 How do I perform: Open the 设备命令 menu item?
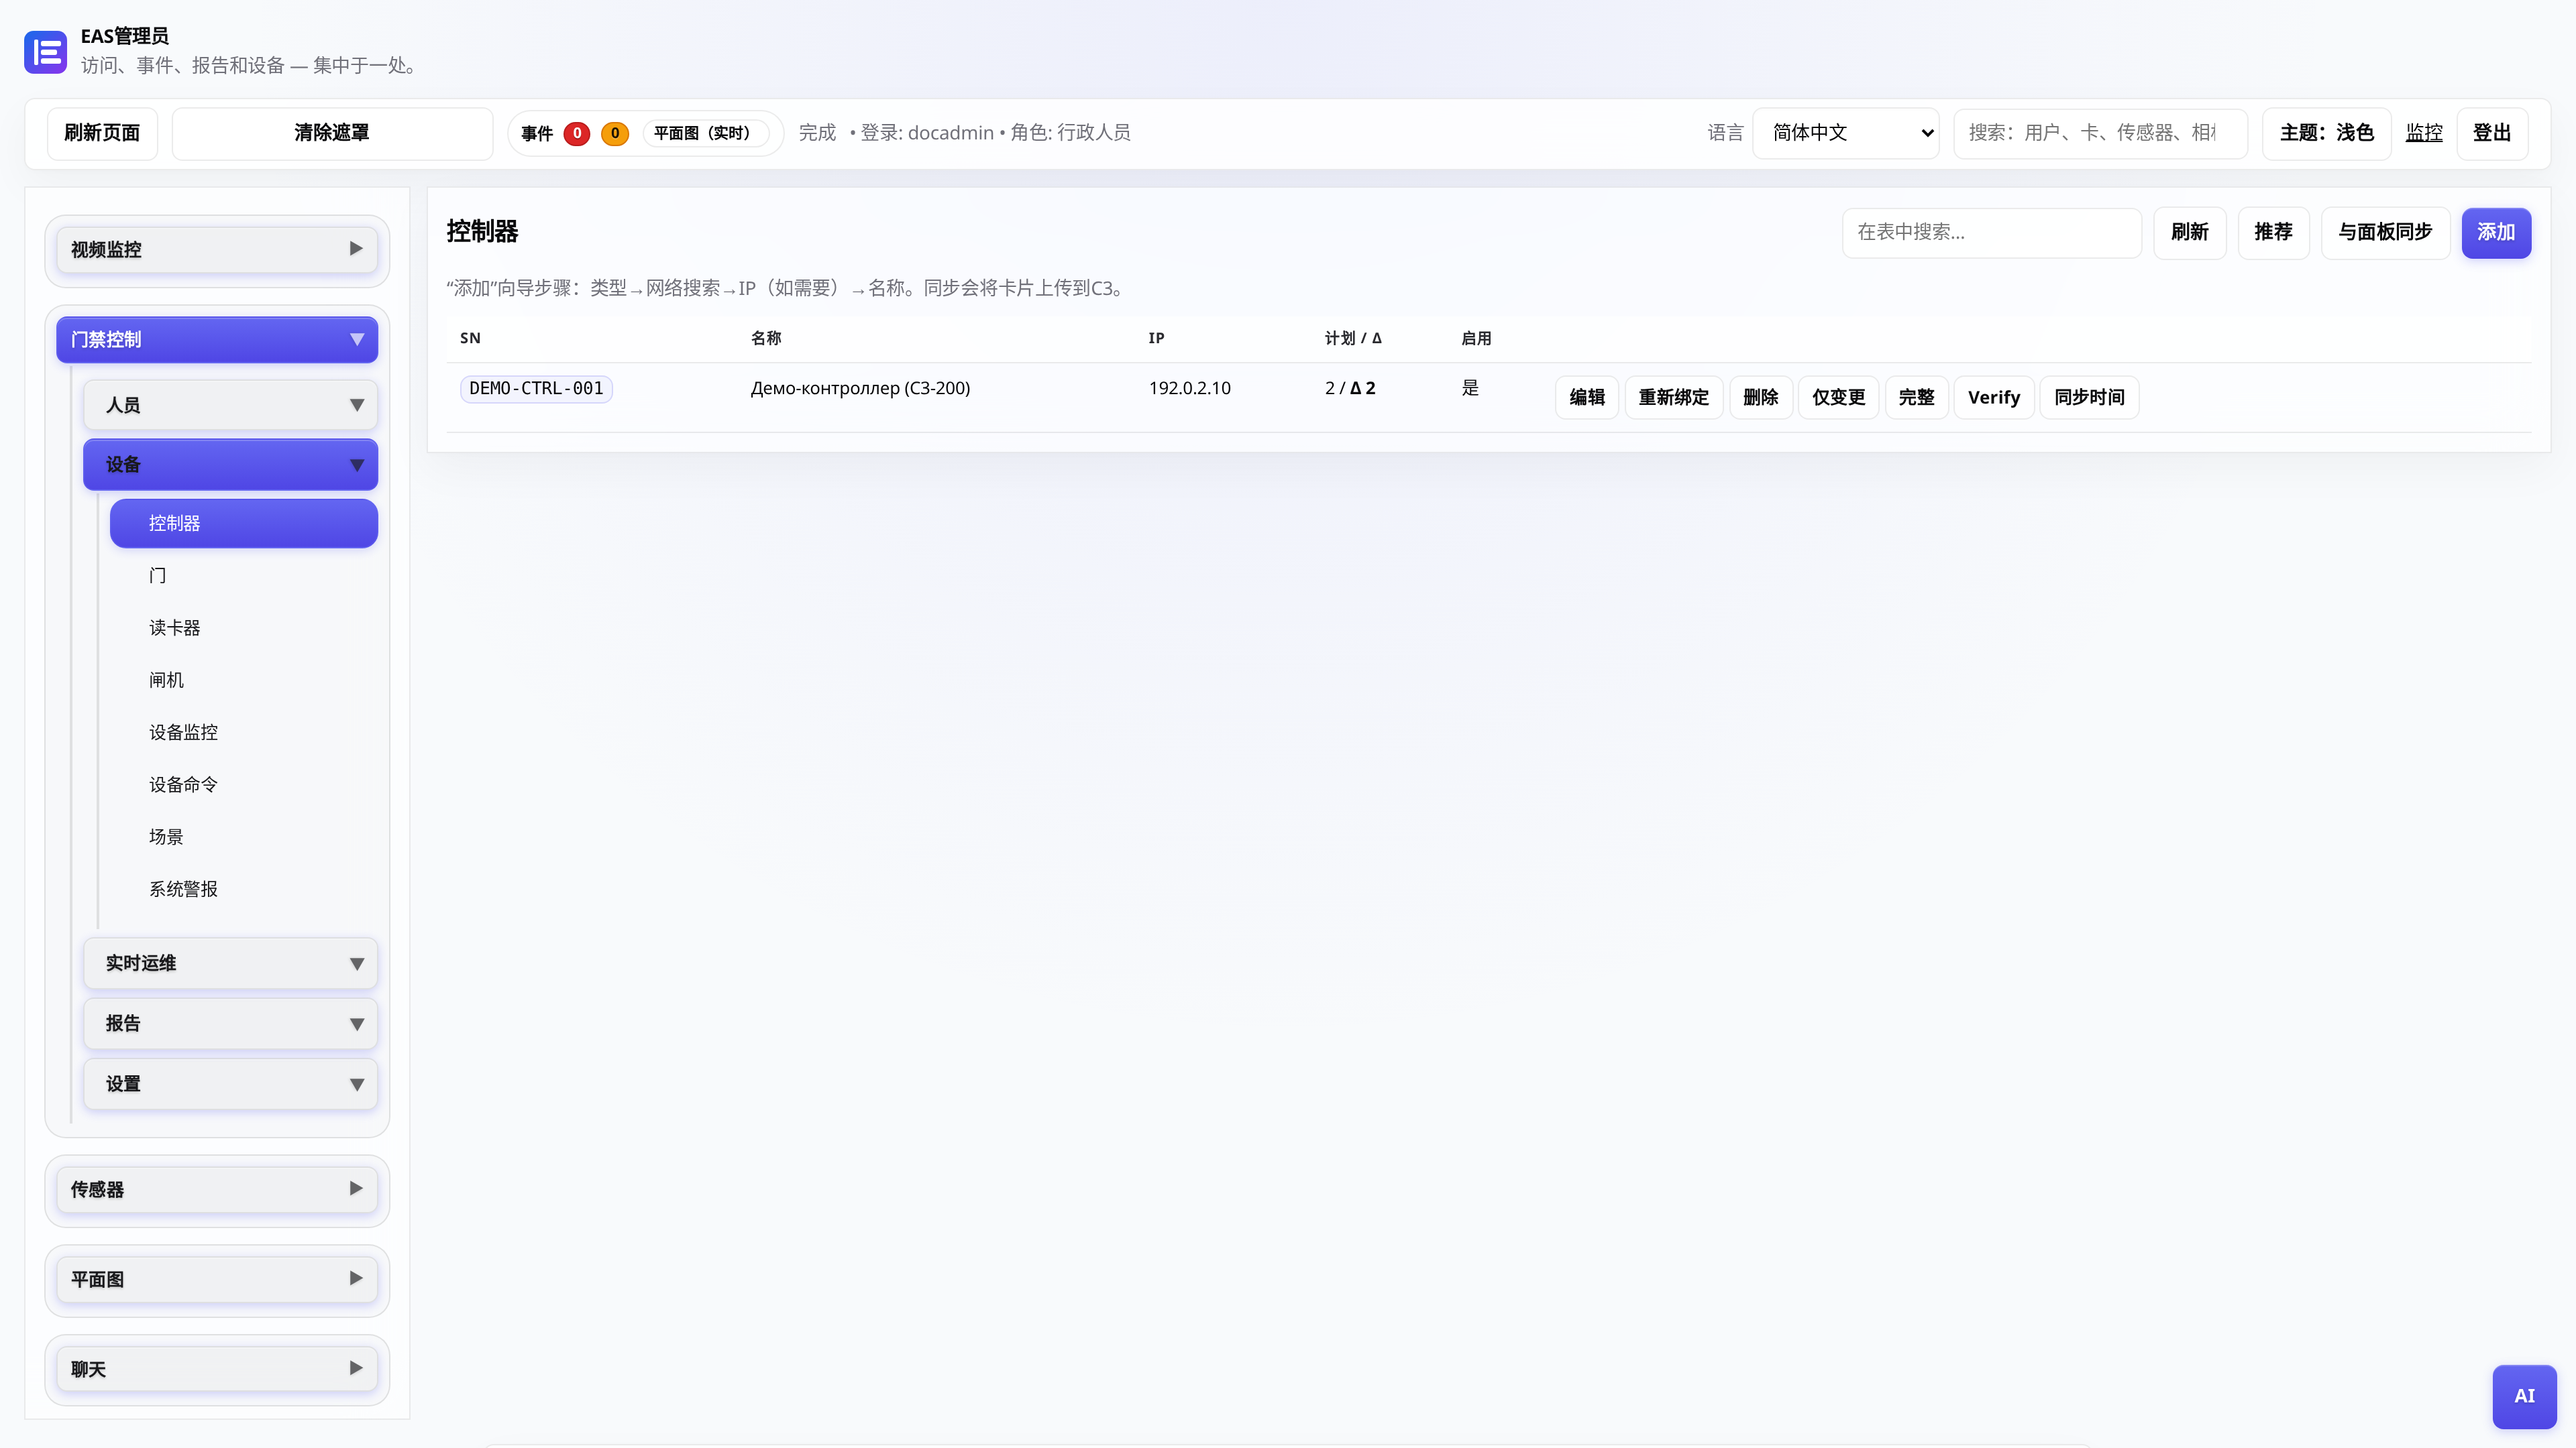[244, 784]
